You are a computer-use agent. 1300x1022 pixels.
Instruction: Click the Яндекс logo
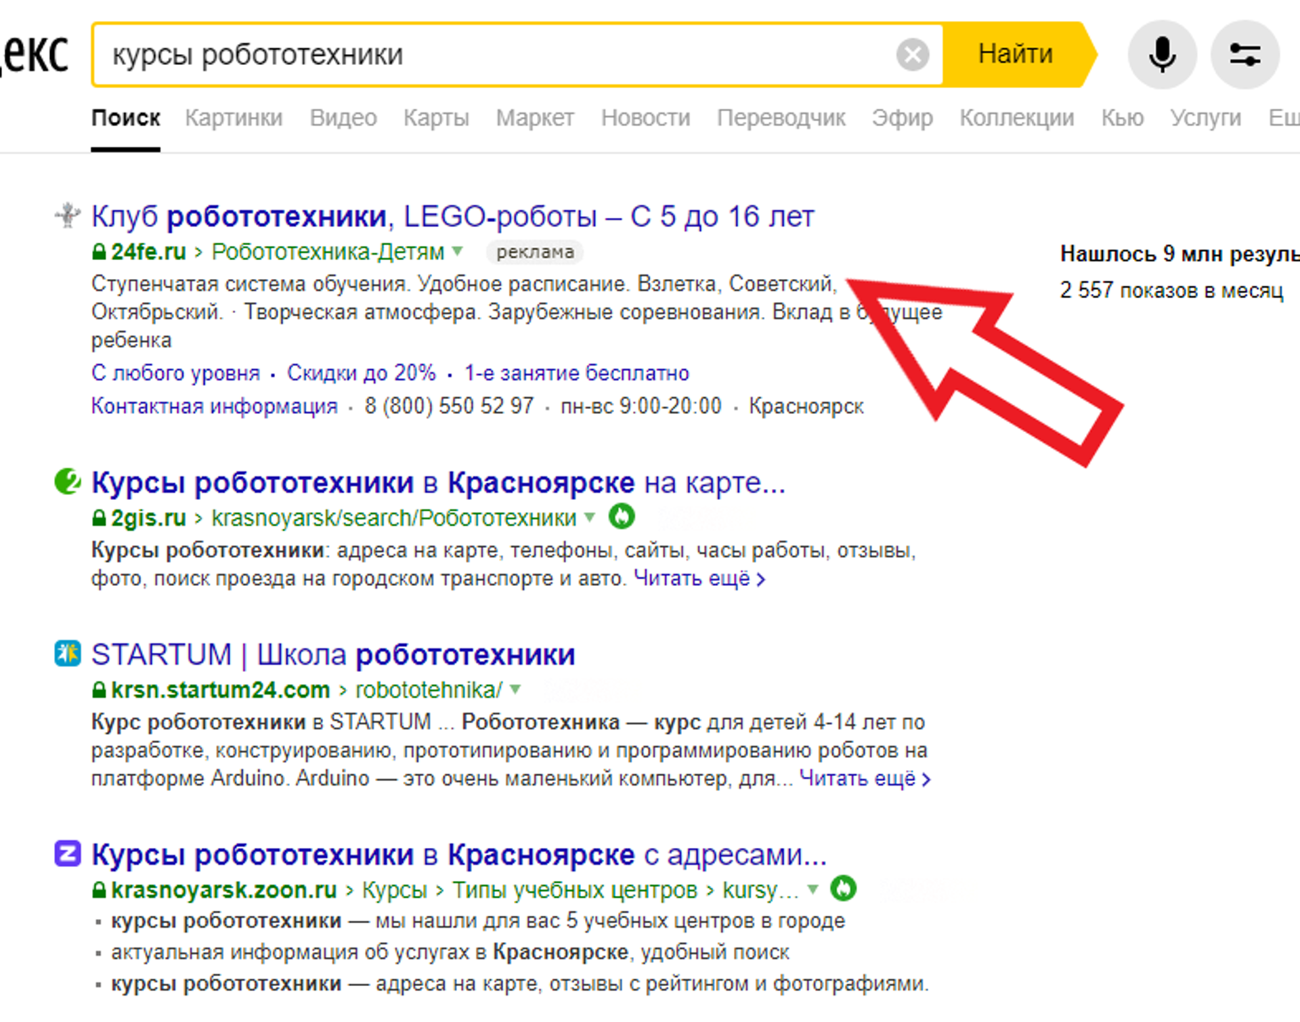pyautogui.click(x=35, y=54)
